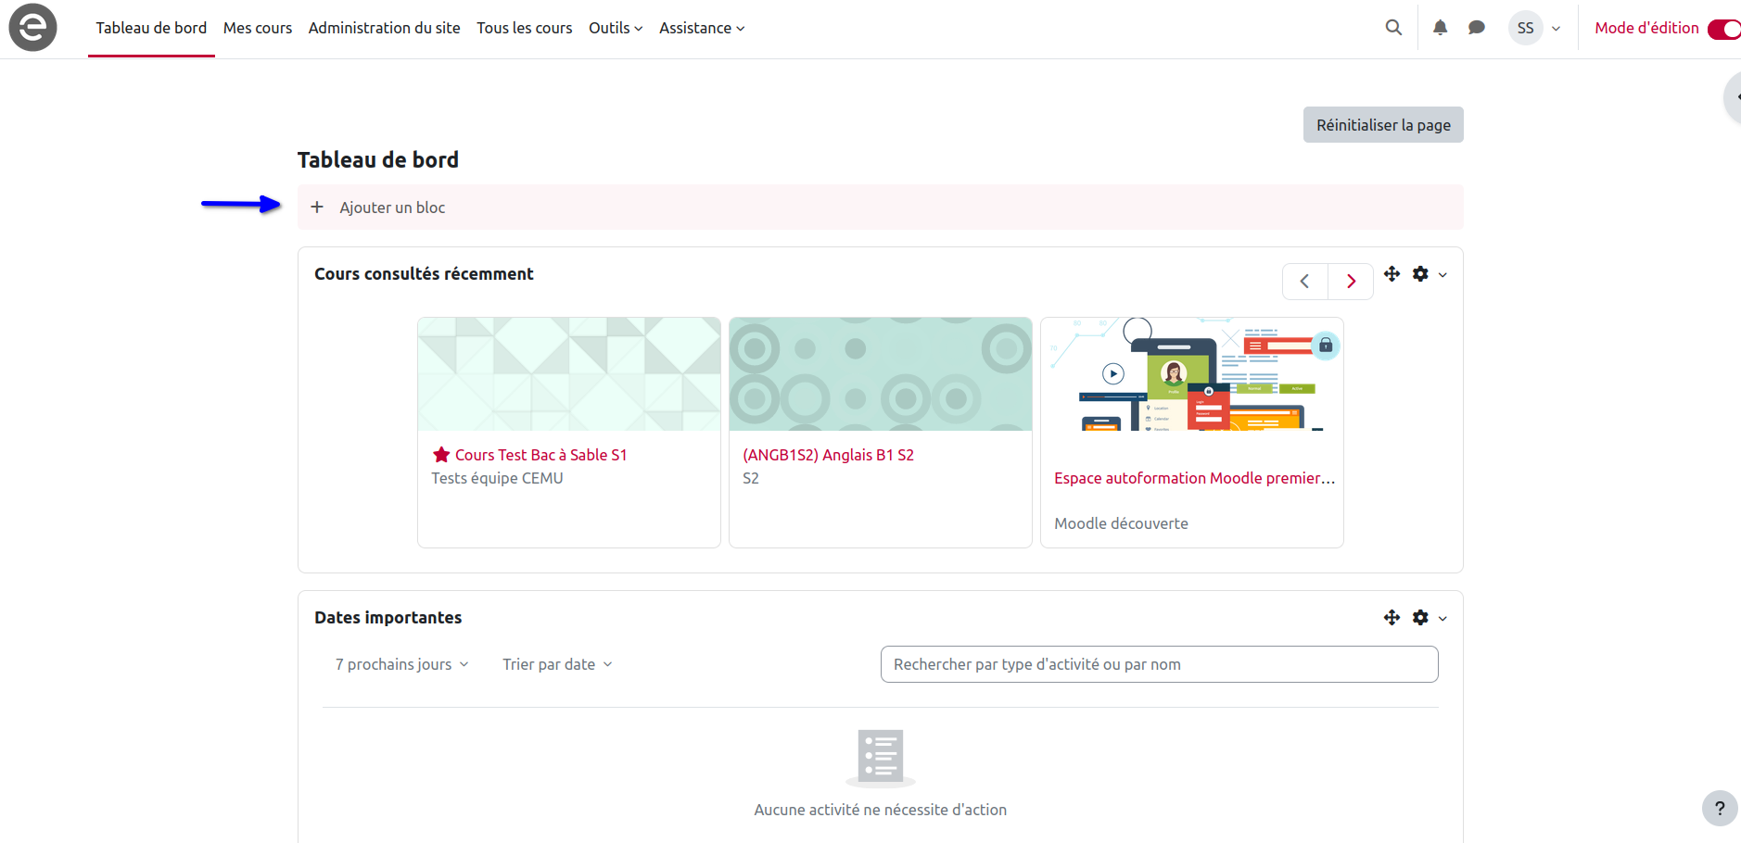Screen dimensions: 1741x843
Task: Open the messaging chat bubble icon
Action: 1477,28
